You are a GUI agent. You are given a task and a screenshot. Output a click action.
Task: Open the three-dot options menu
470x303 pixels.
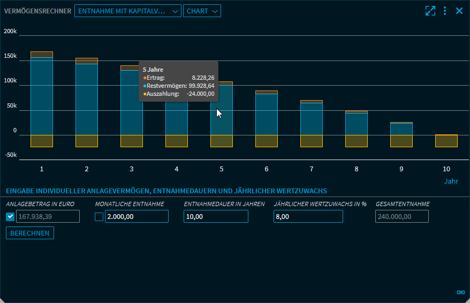tap(445, 11)
